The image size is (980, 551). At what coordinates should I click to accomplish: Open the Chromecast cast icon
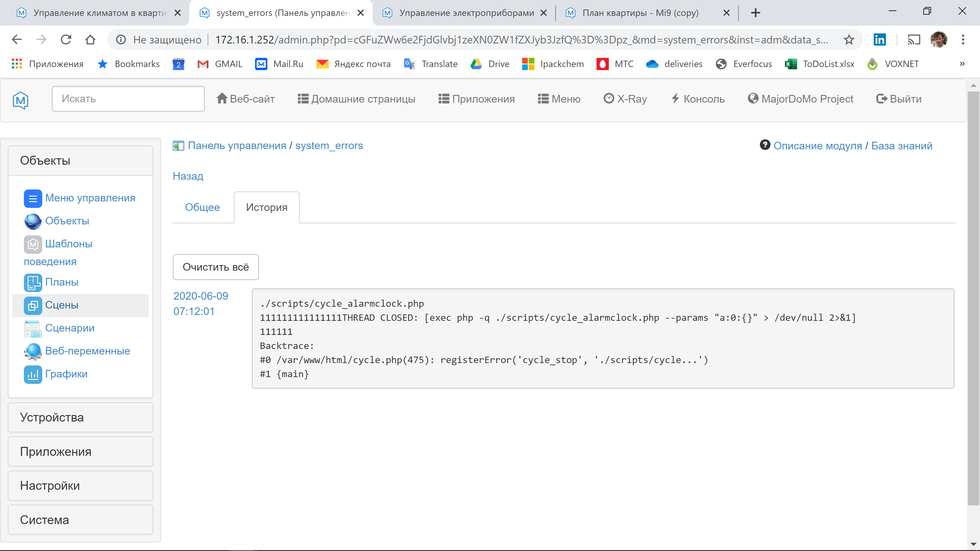point(914,39)
